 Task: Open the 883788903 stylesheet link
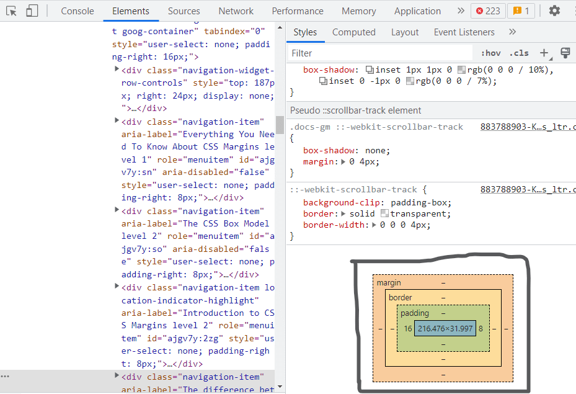pos(528,126)
